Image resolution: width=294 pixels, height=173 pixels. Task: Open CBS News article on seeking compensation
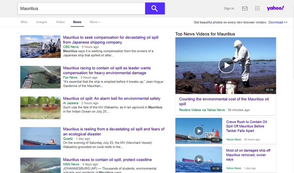pyautogui.click(x=111, y=40)
